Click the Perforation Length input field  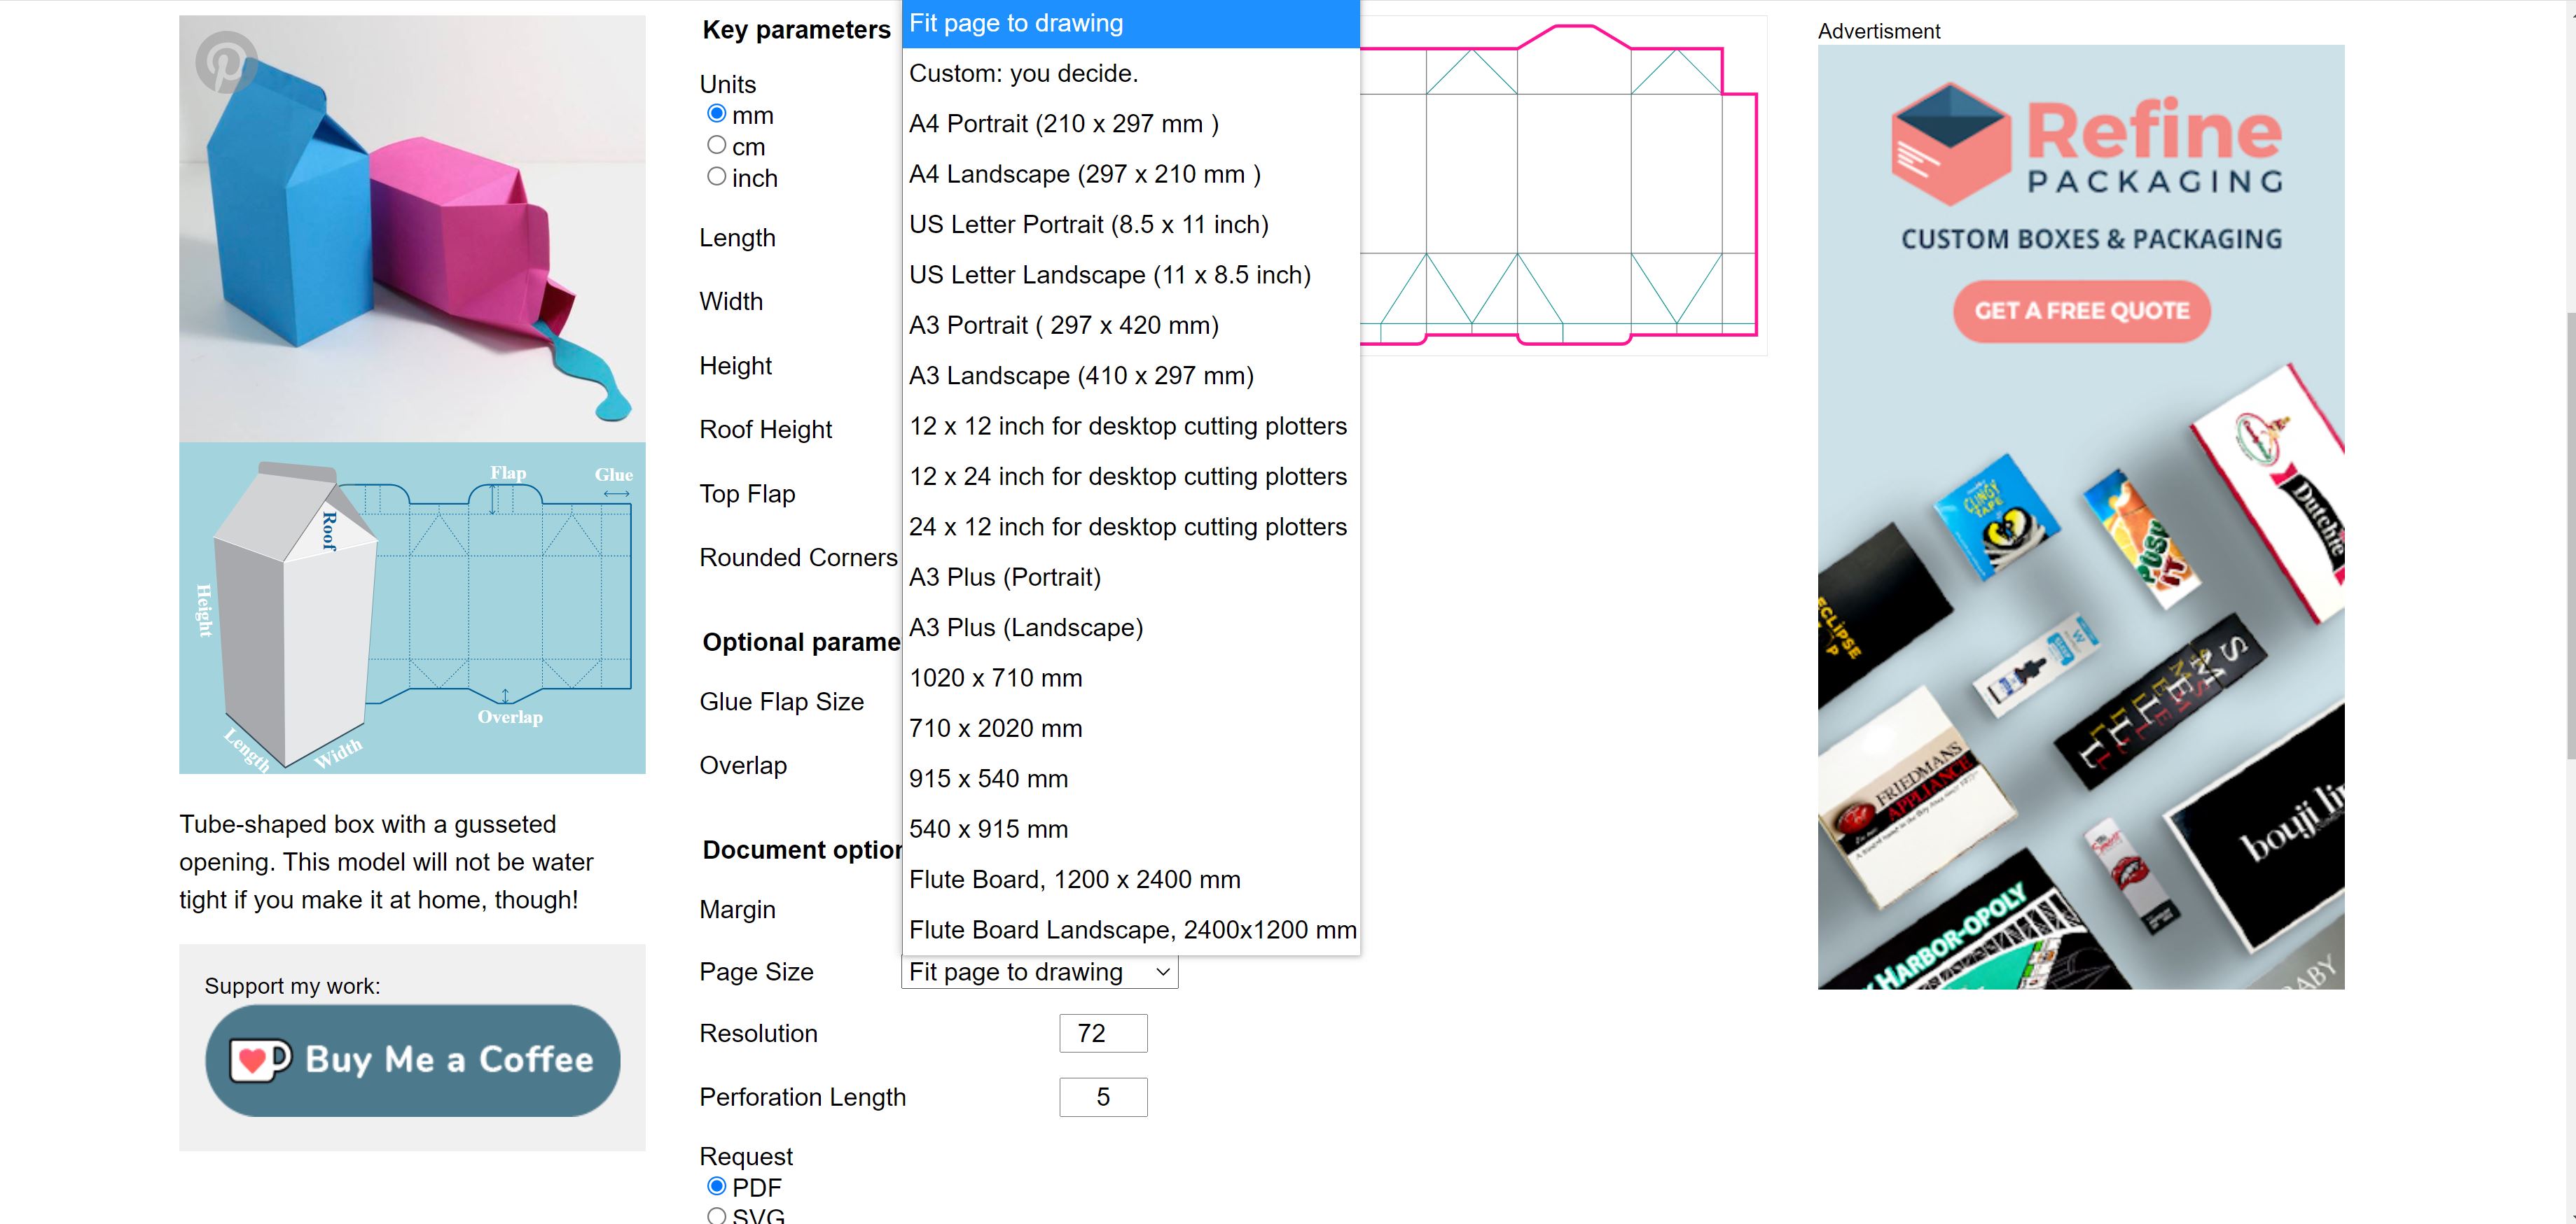pos(1103,1097)
